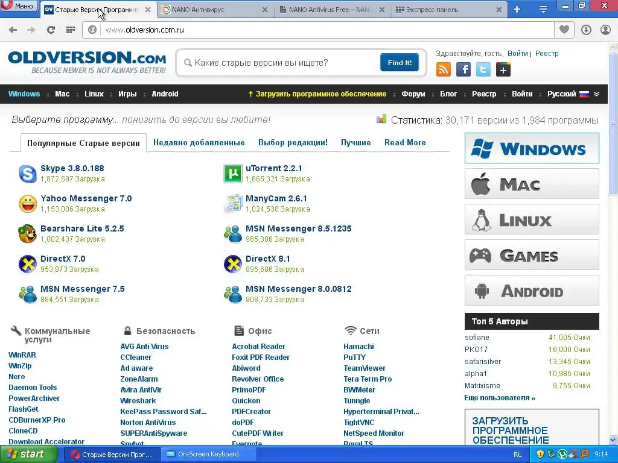Viewport: 618px width, 463px height.
Task: Select Выбор редакции! tab
Action: coord(293,142)
